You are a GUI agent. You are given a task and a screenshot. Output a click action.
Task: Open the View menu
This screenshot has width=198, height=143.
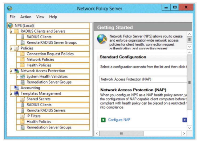(40, 17)
